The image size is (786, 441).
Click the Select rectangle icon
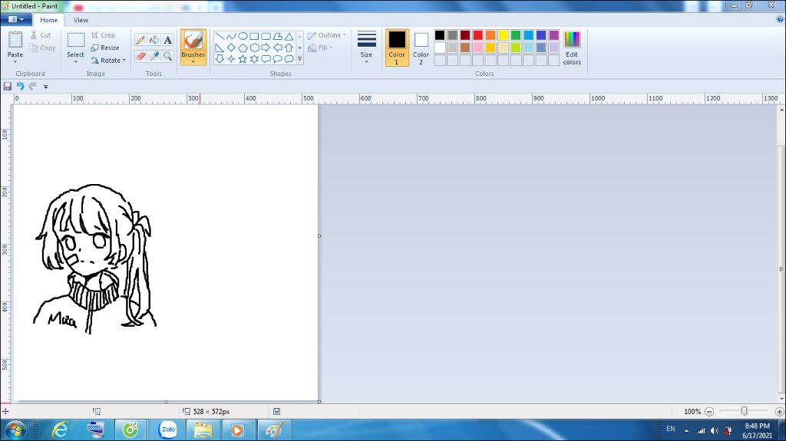tap(76, 40)
